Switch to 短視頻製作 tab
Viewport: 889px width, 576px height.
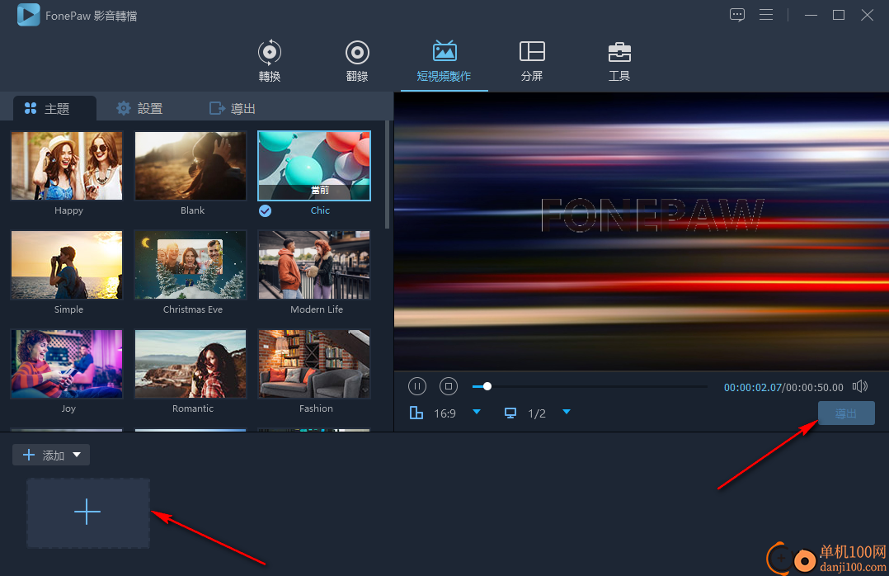(444, 61)
